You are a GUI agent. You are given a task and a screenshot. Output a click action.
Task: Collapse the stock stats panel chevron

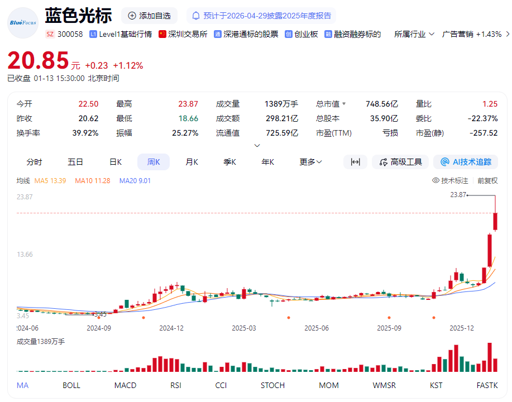[257, 145]
